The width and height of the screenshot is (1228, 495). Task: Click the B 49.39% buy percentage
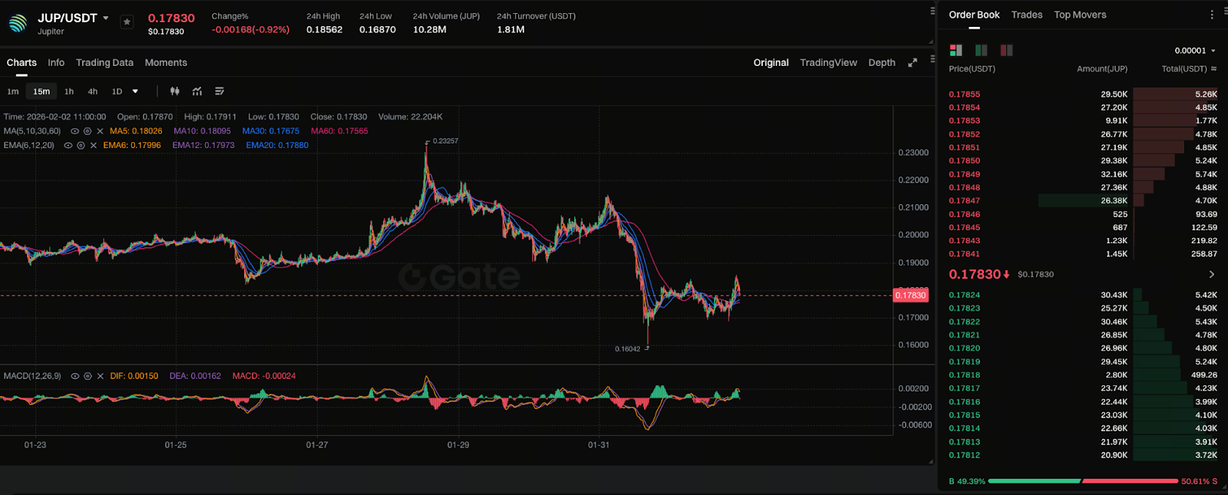(967, 482)
